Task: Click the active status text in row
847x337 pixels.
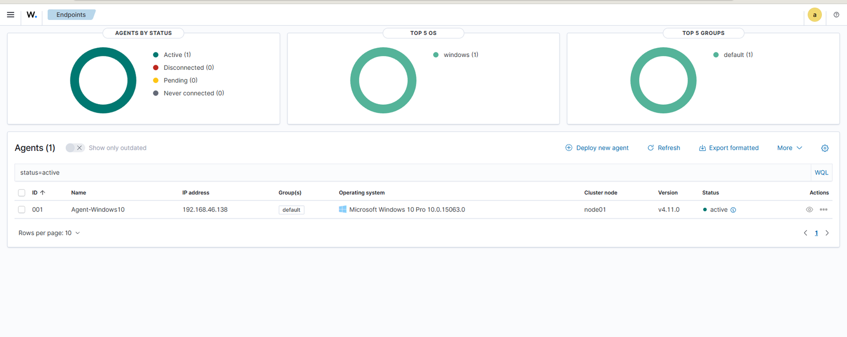Action: click(719, 209)
